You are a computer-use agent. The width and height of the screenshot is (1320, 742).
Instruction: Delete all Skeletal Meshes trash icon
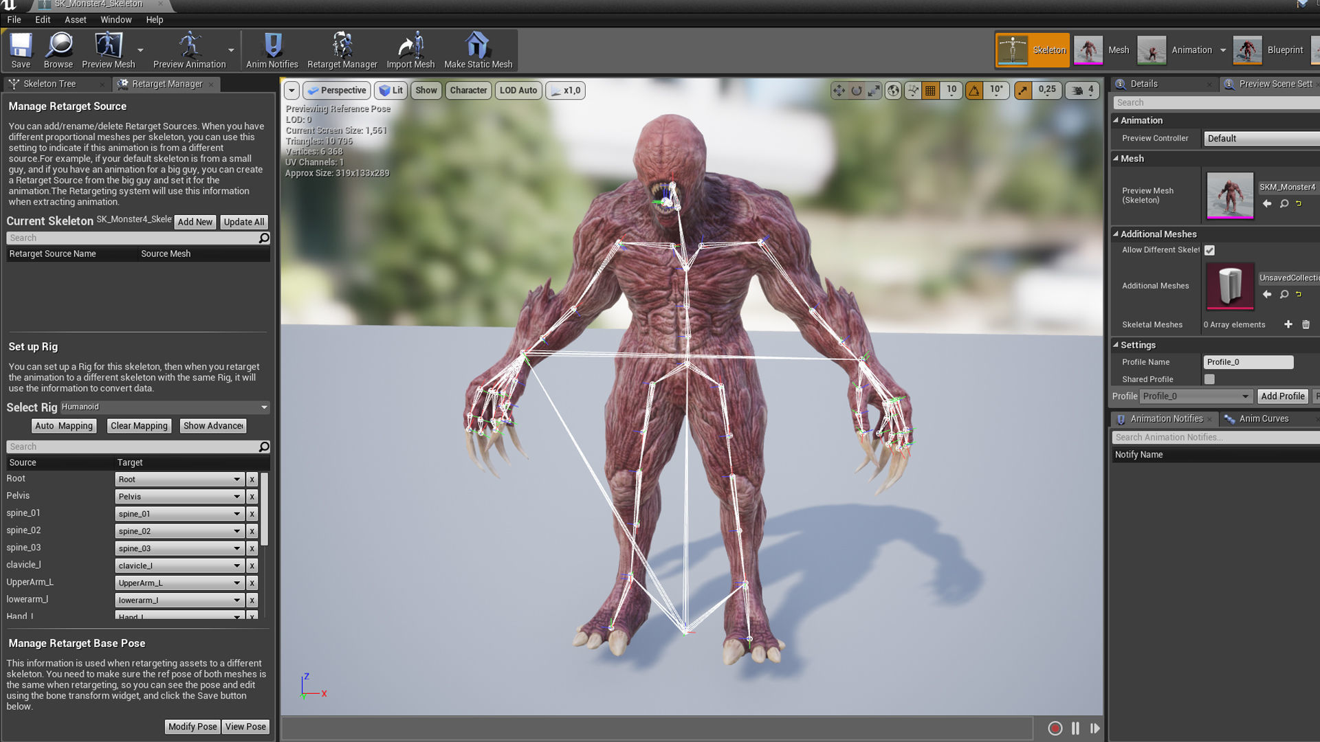1306,324
